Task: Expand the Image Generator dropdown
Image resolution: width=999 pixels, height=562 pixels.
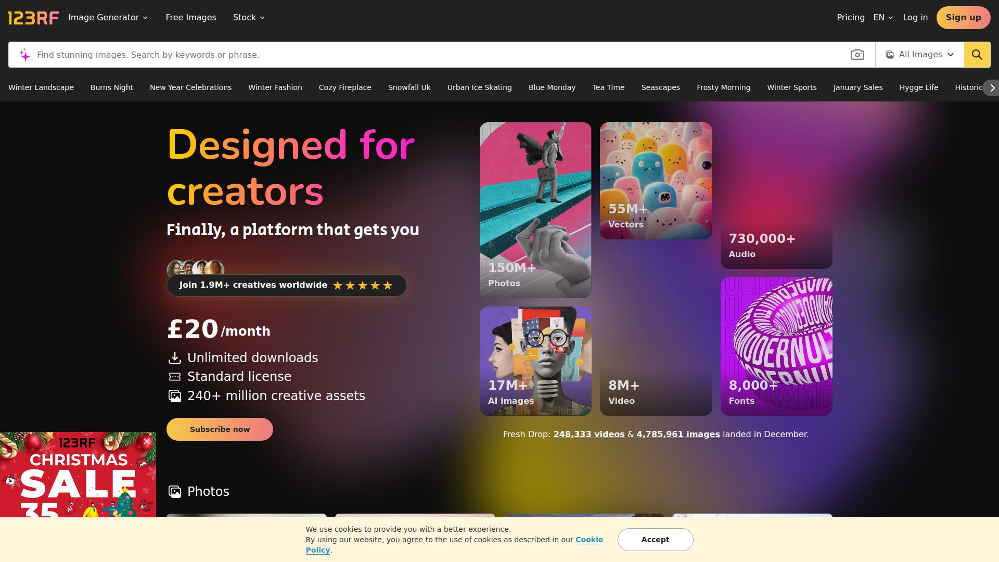Action: click(x=108, y=18)
